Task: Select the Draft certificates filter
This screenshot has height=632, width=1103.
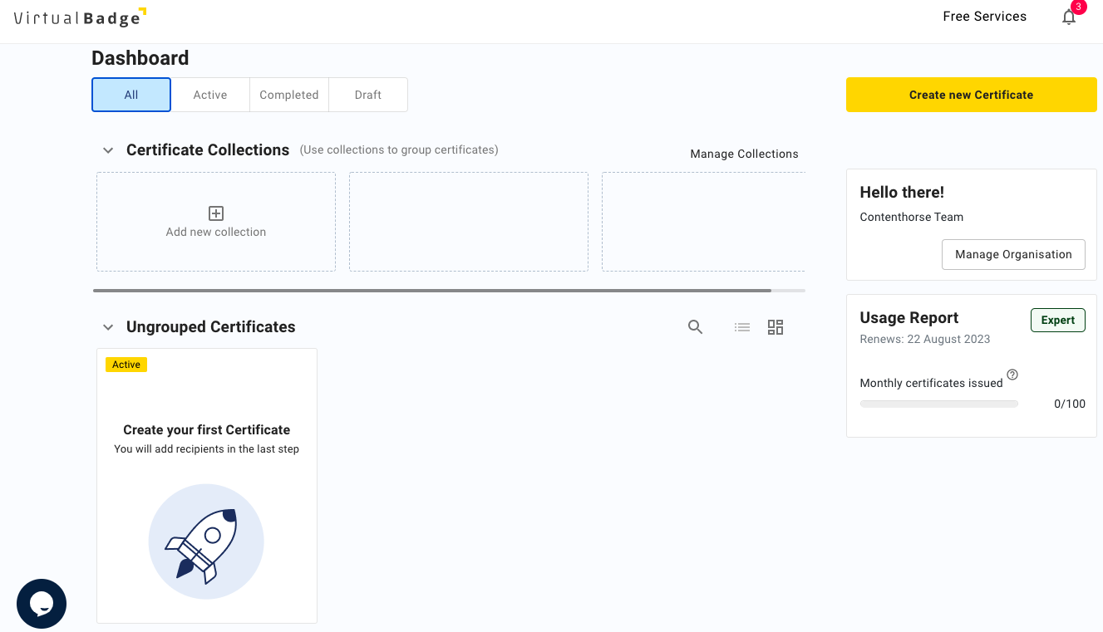Action: (367, 94)
